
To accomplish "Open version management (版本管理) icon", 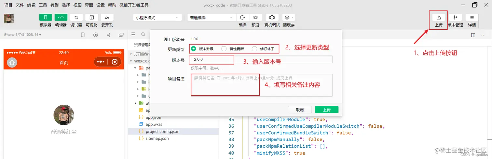I will (x=455, y=18).
